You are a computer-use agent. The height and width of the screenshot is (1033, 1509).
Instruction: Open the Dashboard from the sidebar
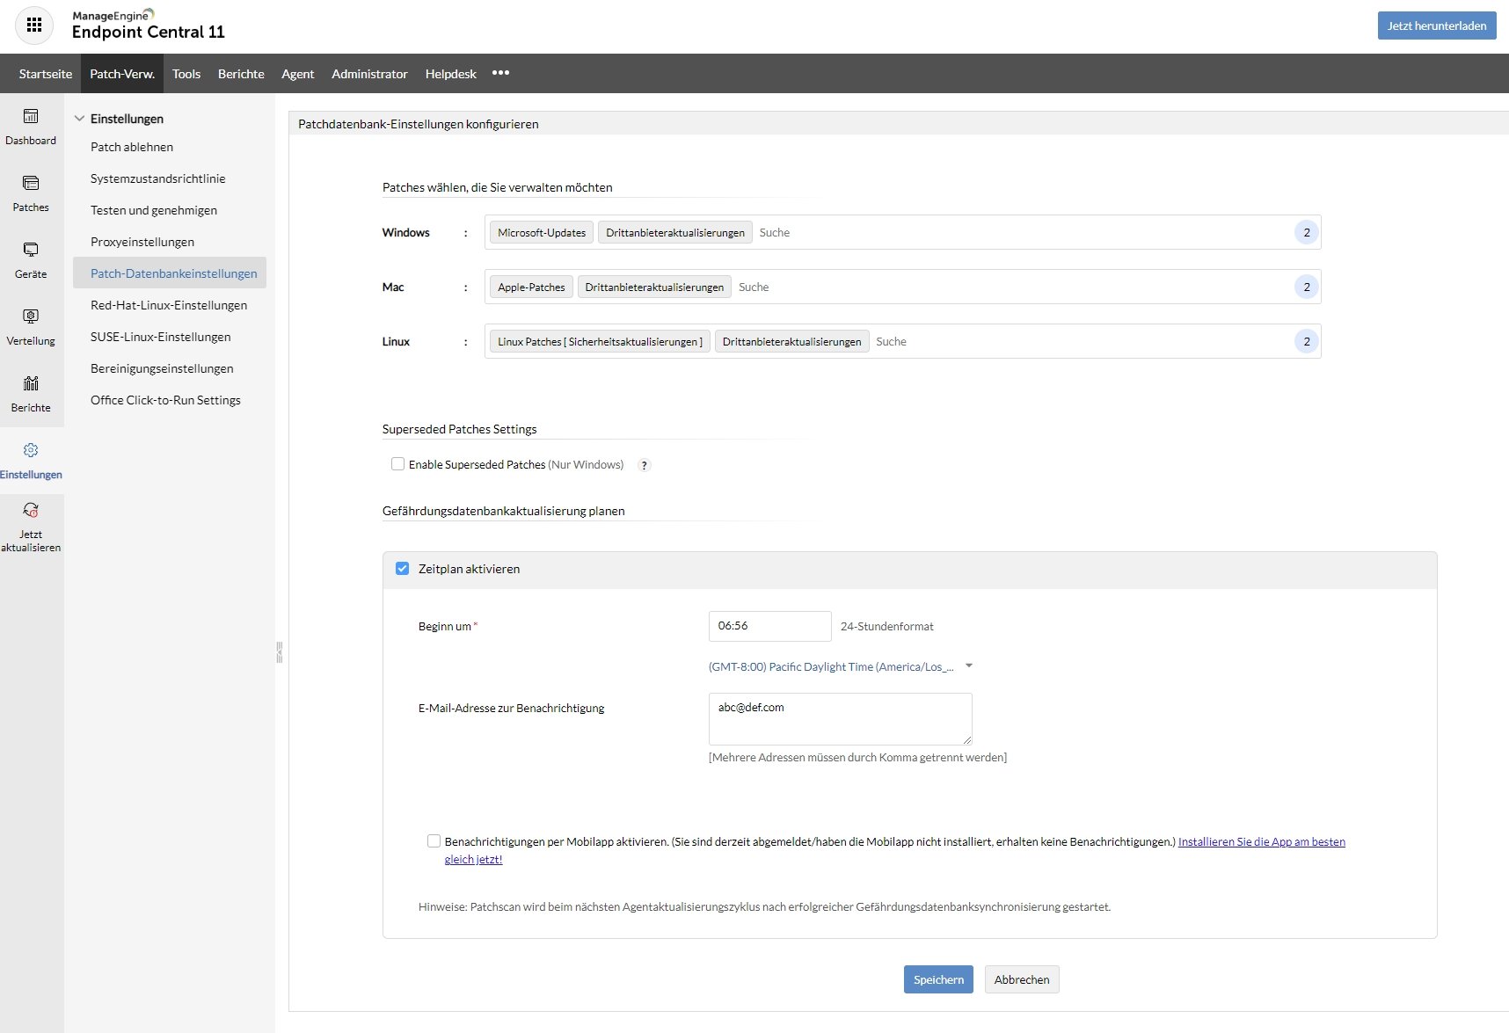pyautogui.click(x=31, y=126)
